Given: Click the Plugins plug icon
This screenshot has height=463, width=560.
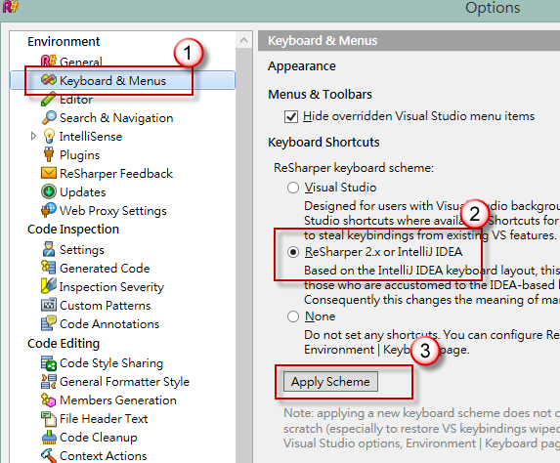Looking at the screenshot, I should pos(49,154).
